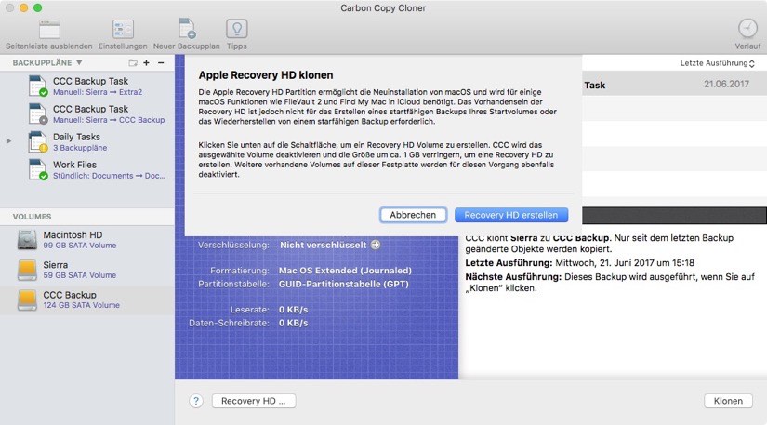Click 'Mac OS Extended (Journaled)' value
Screen dimensions: 767x425
345,271
